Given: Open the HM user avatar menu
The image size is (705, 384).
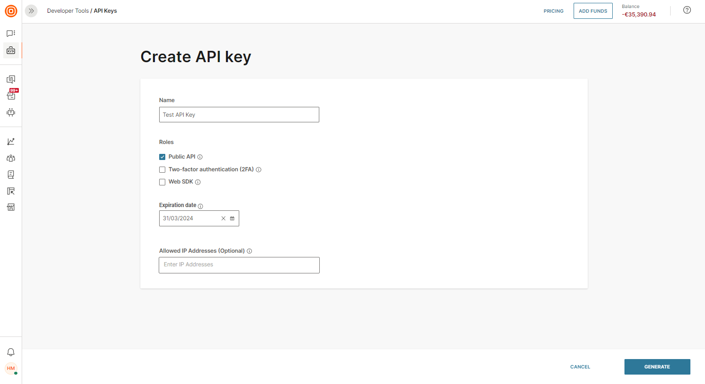Looking at the screenshot, I should click(11, 368).
